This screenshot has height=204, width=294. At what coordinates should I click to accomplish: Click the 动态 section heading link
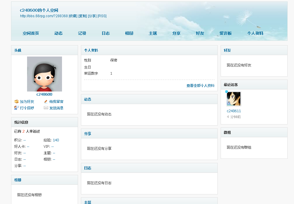click(88, 99)
